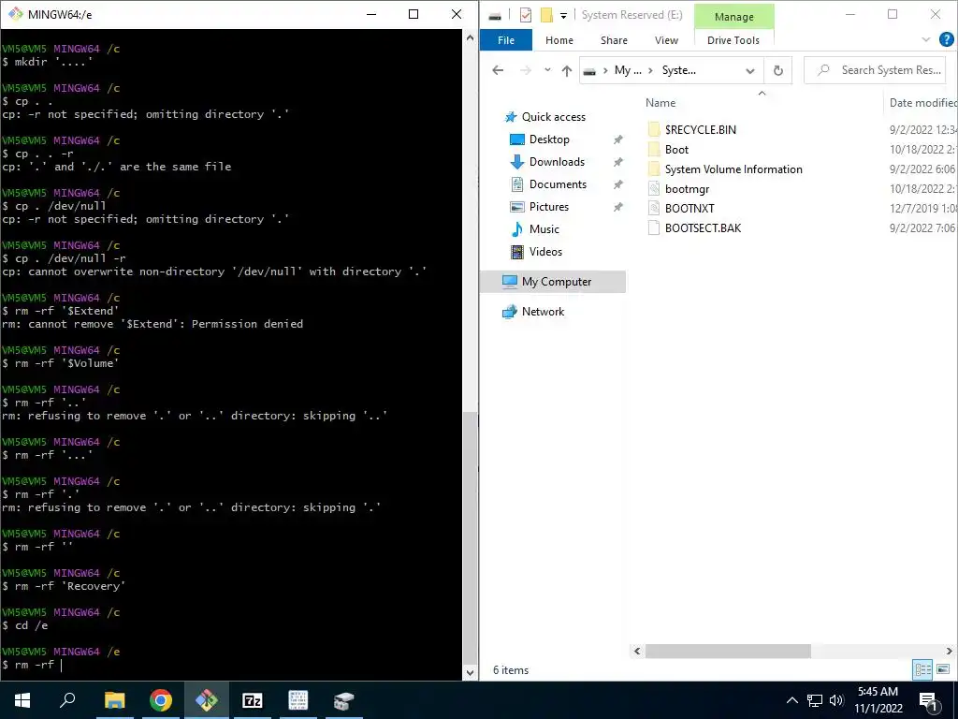958x719 pixels.
Task: Click the volume speaker tray icon
Action: (835, 700)
